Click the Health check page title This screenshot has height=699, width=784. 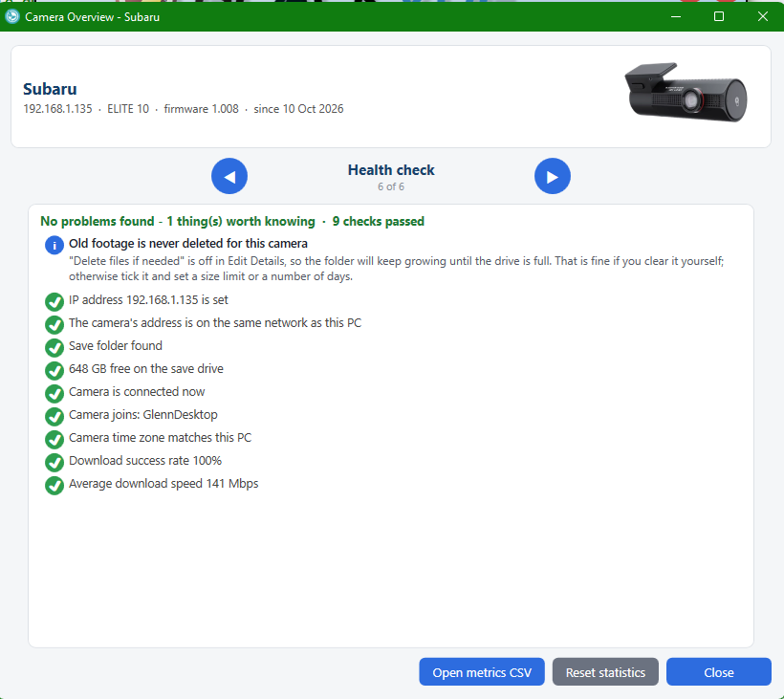[391, 170]
